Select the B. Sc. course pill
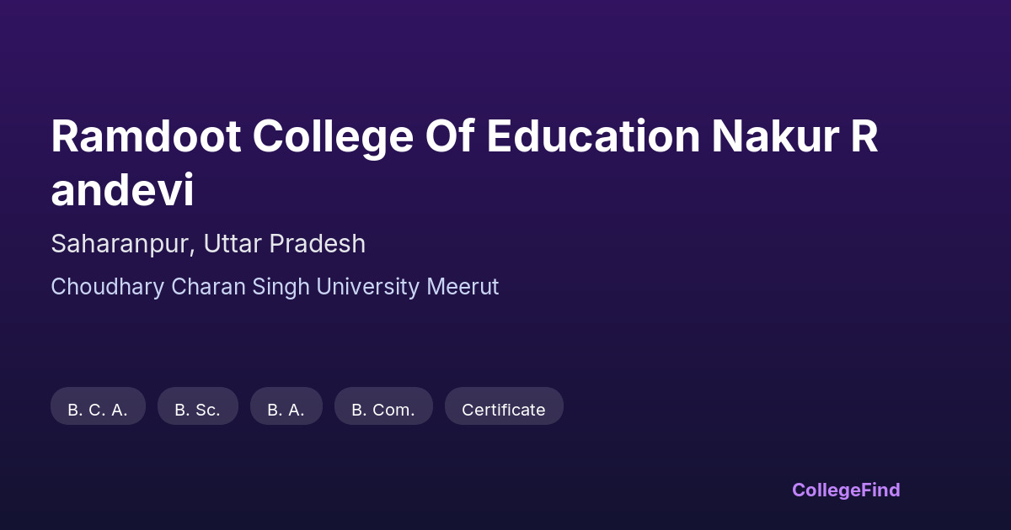The width and height of the screenshot is (1011, 530). point(197,410)
